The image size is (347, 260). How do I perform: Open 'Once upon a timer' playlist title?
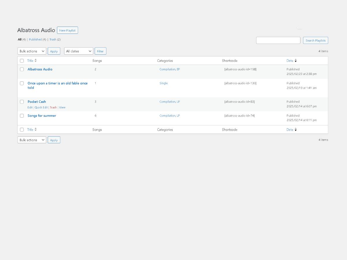point(58,86)
